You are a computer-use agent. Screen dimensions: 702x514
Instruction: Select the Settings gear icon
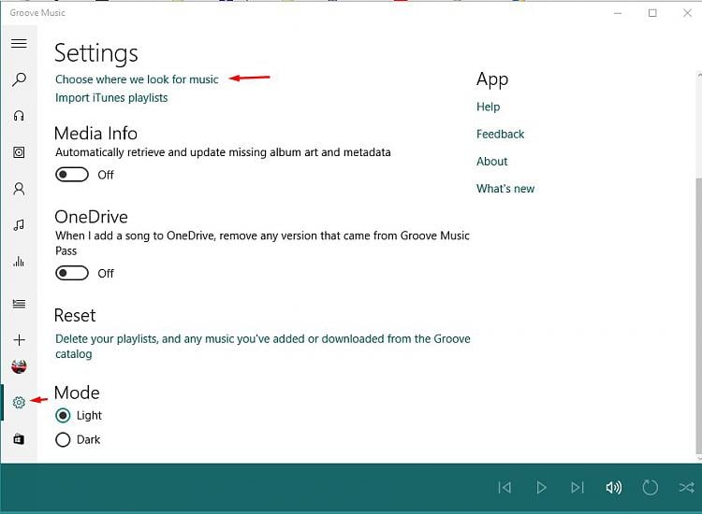point(19,402)
